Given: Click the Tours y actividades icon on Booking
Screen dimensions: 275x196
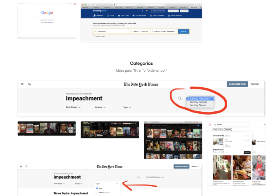Looking at the screenshot, I should [x=151, y=16].
